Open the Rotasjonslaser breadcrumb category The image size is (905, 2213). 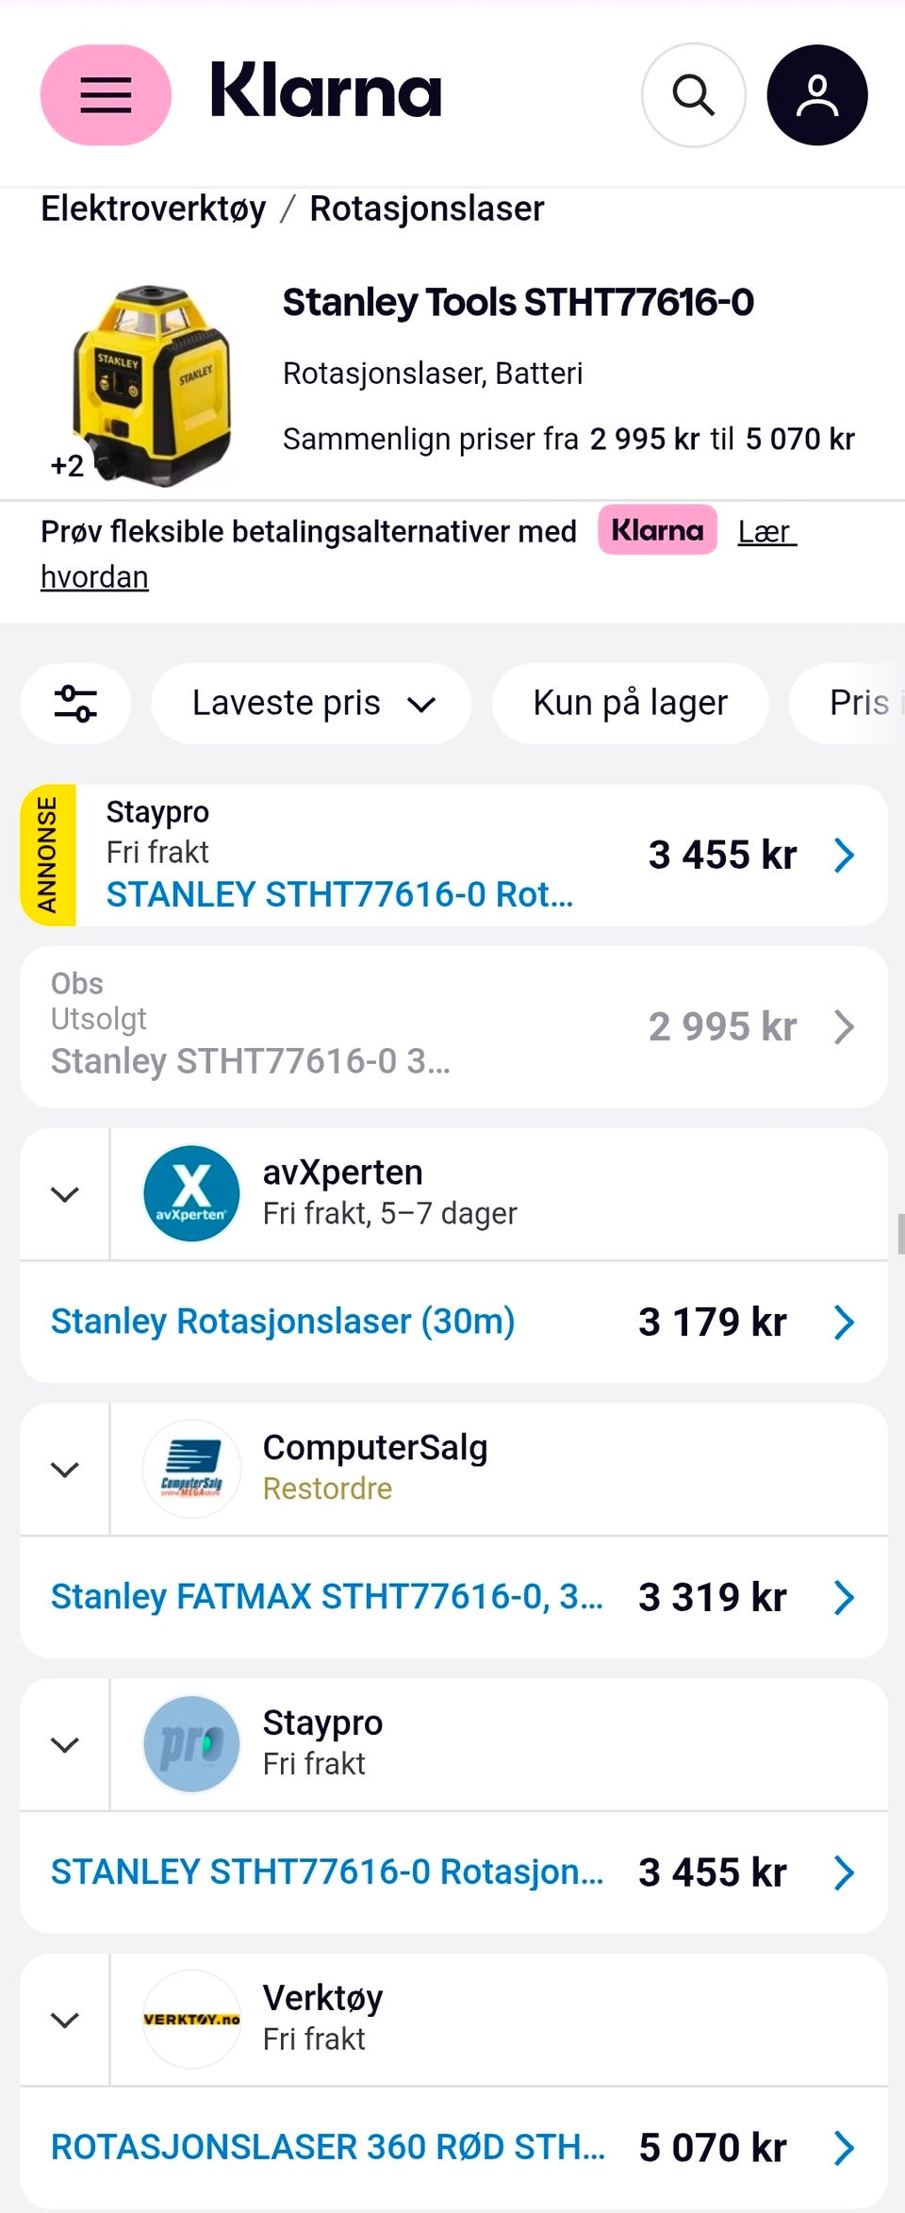tap(427, 208)
